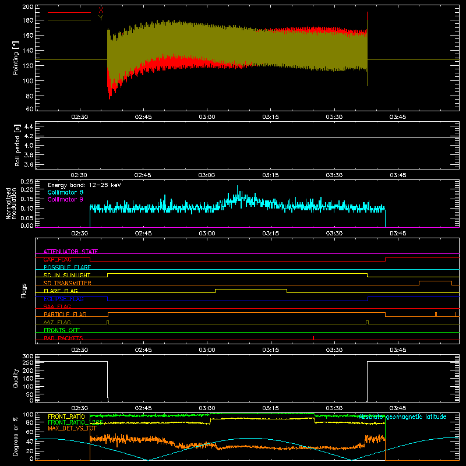Select the 'Energy band: 12-25 keV' label
This screenshot has height=466, width=466.
click(x=84, y=185)
